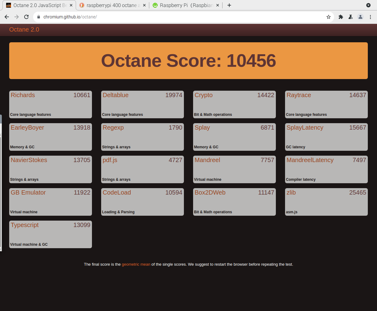Click the Octane 2.0 header link
Screen dimensions: 377x311
[24, 30]
